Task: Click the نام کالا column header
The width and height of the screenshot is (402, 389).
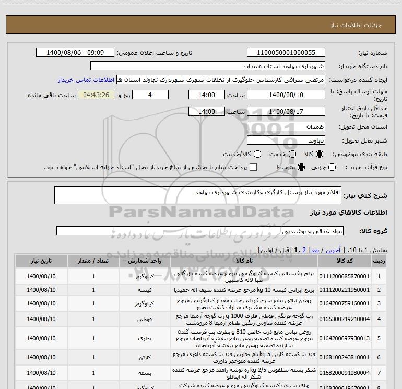Action: click(244, 261)
